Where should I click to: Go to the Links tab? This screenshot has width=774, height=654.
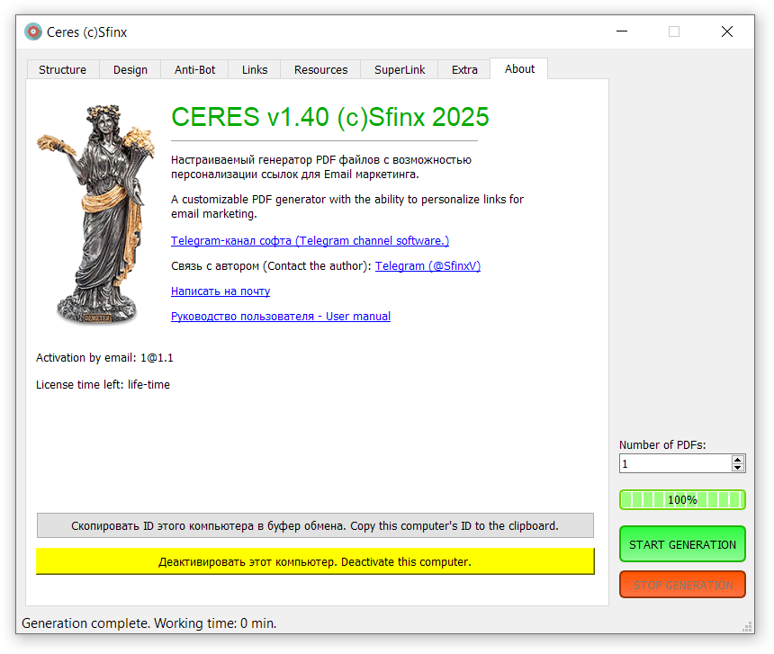click(255, 69)
